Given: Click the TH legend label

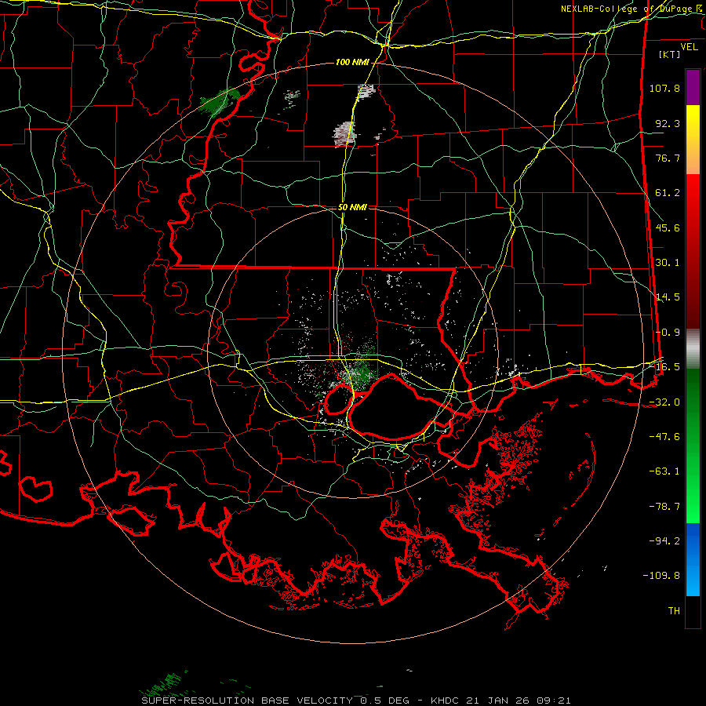Looking at the screenshot, I should tap(674, 611).
